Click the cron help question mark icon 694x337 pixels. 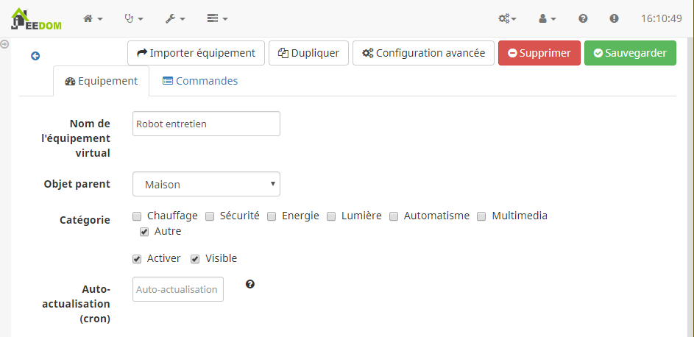250,284
